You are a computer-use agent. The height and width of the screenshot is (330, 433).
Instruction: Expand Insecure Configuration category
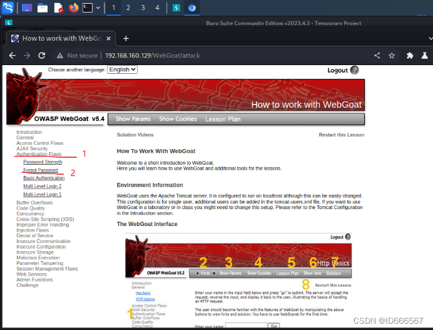(41, 247)
